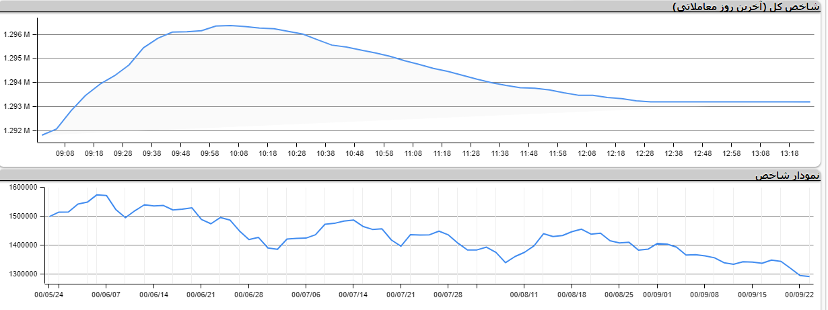828x310 pixels.
Task: Select the 09:08 time label on the axis
Action: tap(65, 153)
